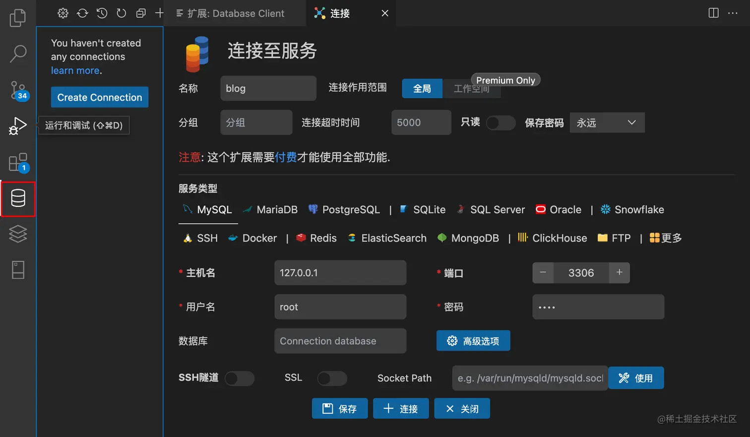The image size is (750, 437).
Task: Open the Extensions view in the activity bar
Action: (x=19, y=163)
